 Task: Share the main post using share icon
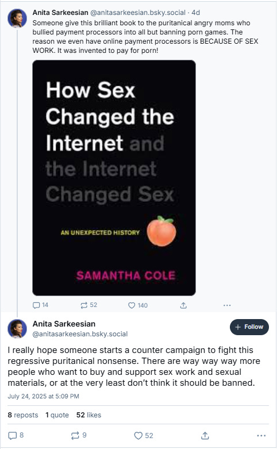point(205,436)
